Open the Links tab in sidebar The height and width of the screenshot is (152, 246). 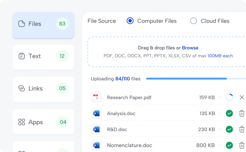(43, 89)
